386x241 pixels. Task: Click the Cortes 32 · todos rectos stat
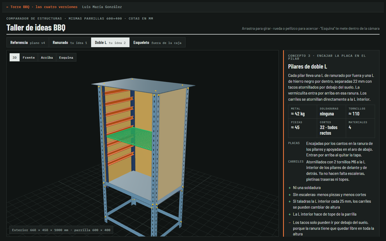(332, 128)
